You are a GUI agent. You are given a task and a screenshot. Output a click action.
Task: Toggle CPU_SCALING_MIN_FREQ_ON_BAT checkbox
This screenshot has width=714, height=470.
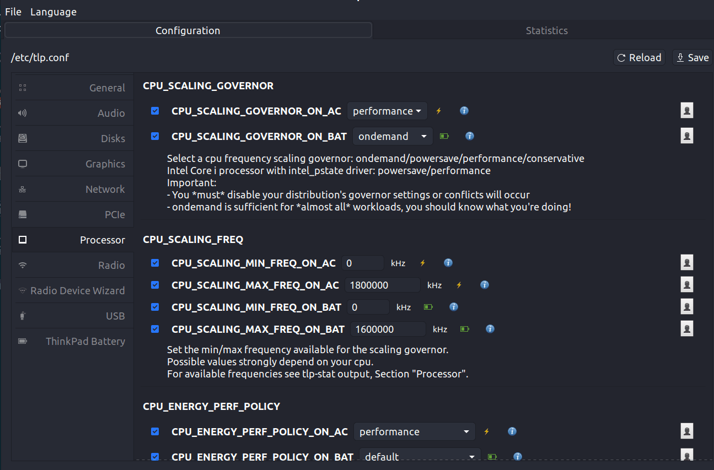click(155, 307)
